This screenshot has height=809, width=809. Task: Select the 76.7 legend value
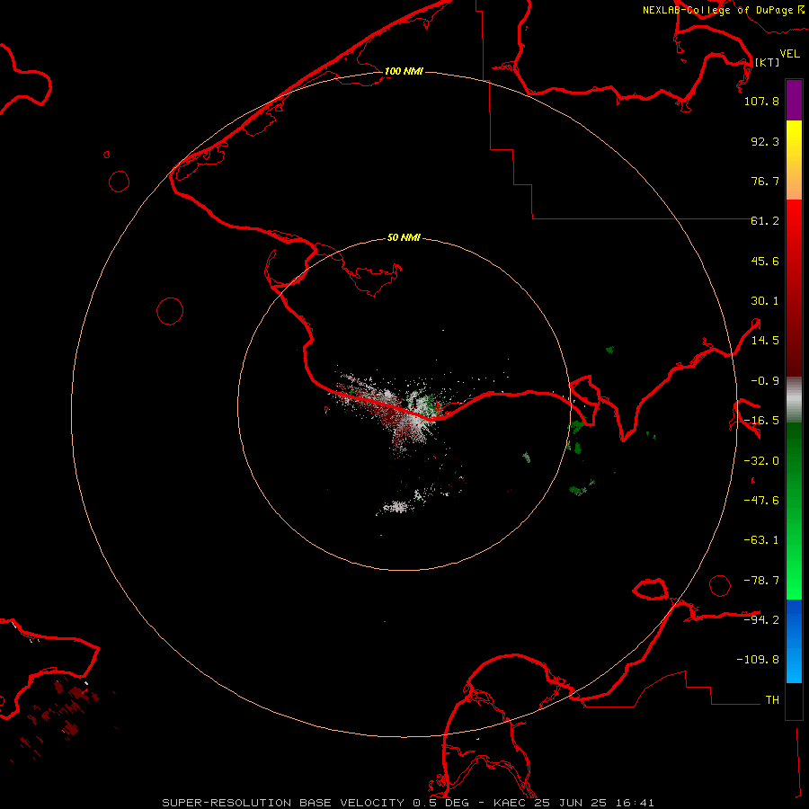pos(765,181)
